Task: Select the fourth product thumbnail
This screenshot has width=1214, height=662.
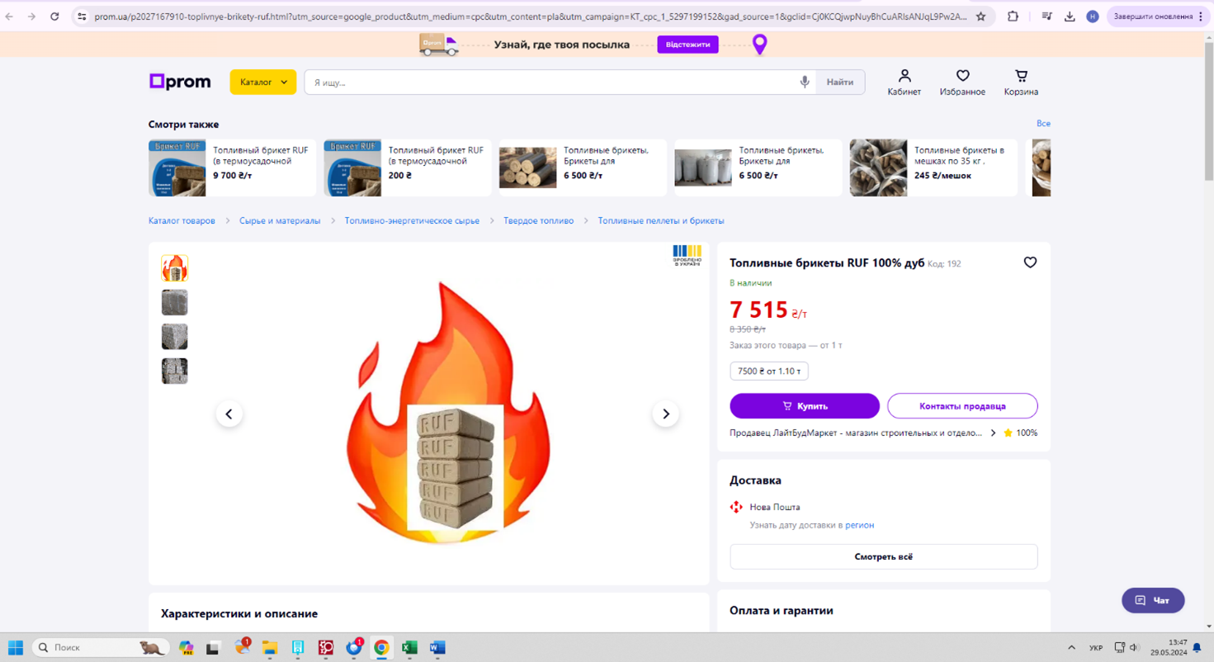Action: point(174,371)
